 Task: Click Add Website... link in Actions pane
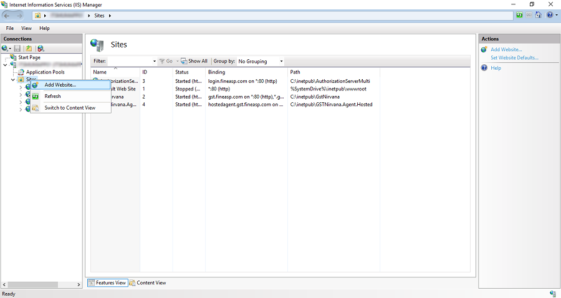[506, 49]
